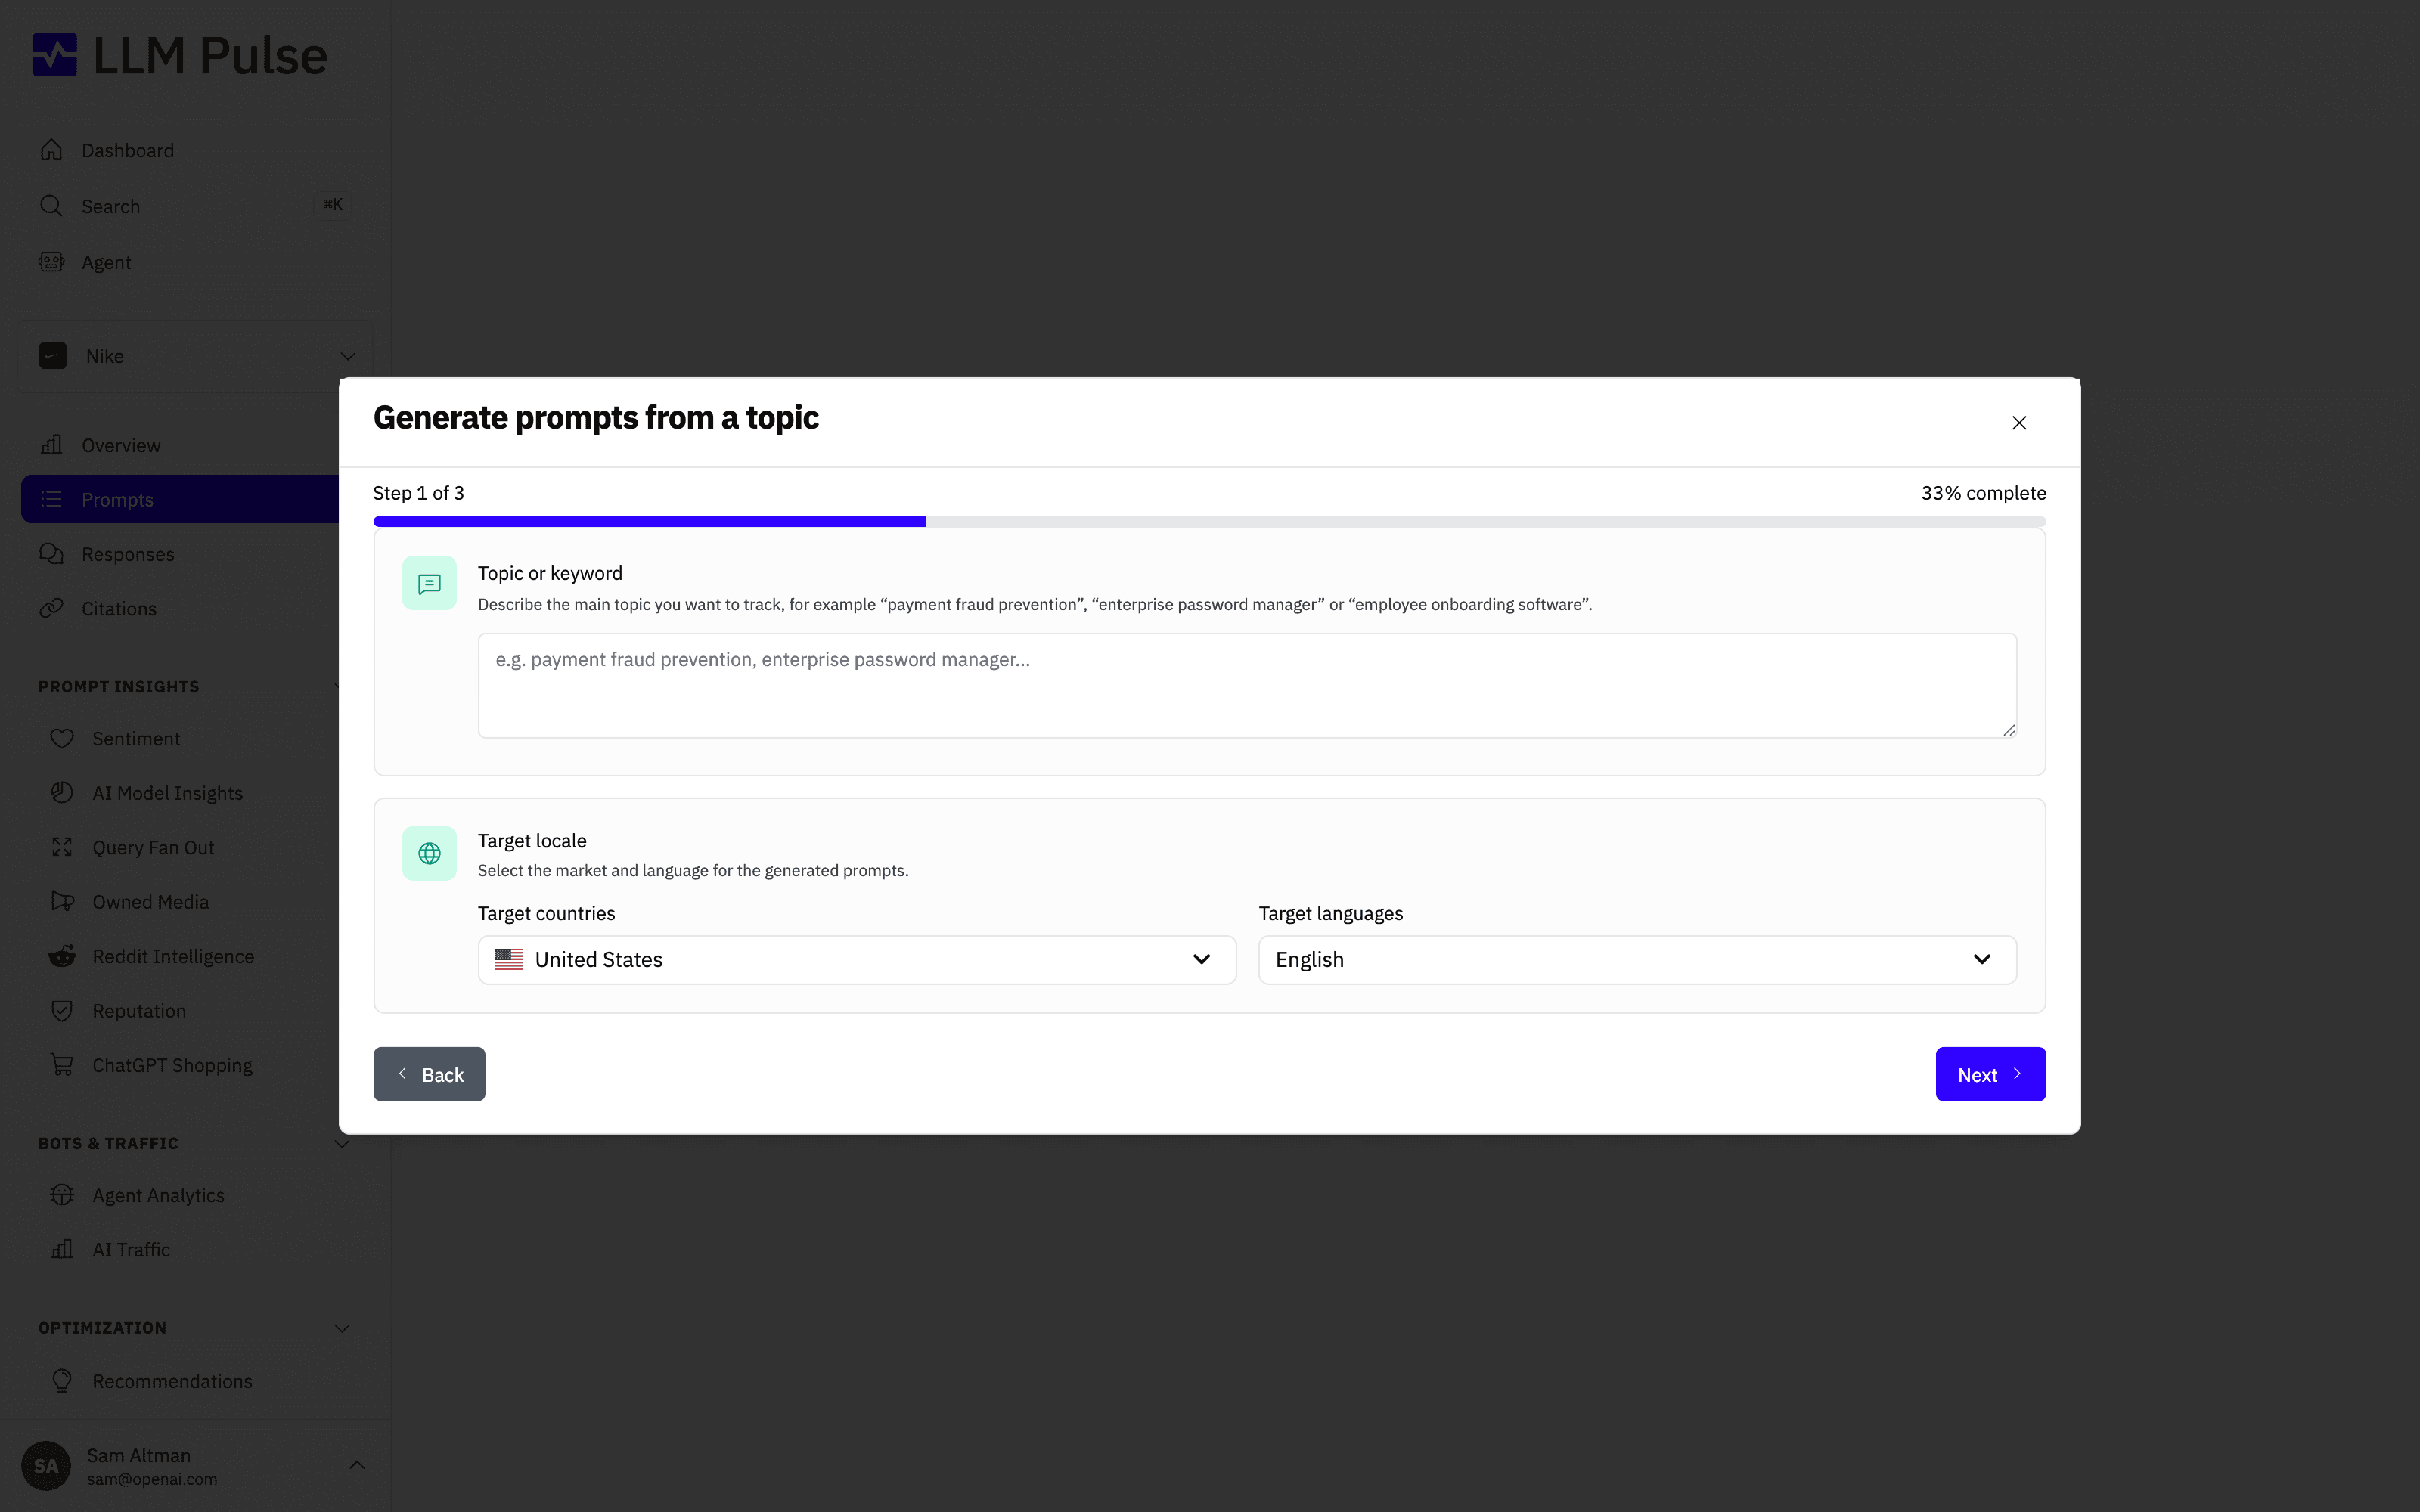Collapse the Prompt Insights section header
The width and height of the screenshot is (2420, 1512).
tap(119, 687)
